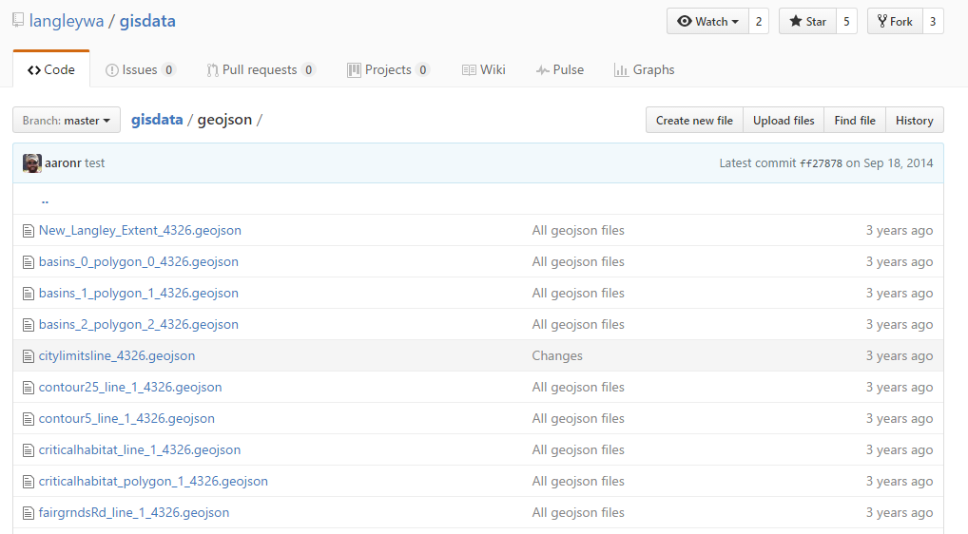The width and height of the screenshot is (968, 534).
Task: Open basins_0_polygon_0_4326.geojson
Action: pos(138,262)
